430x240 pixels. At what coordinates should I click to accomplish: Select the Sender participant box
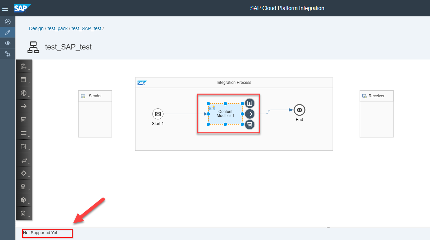95,114
